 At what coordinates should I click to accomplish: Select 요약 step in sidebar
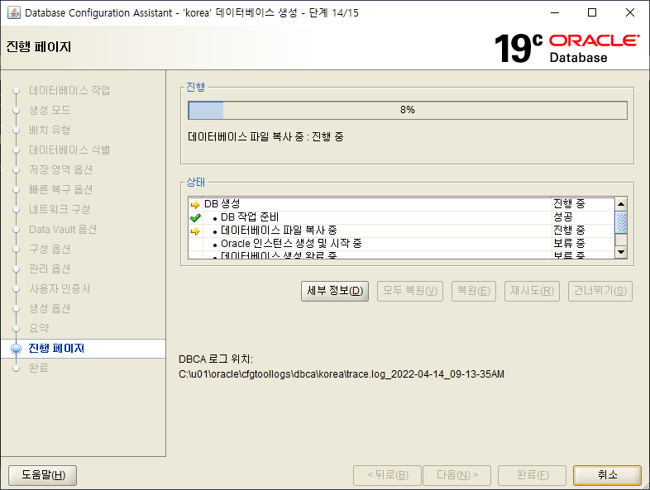coord(39,329)
